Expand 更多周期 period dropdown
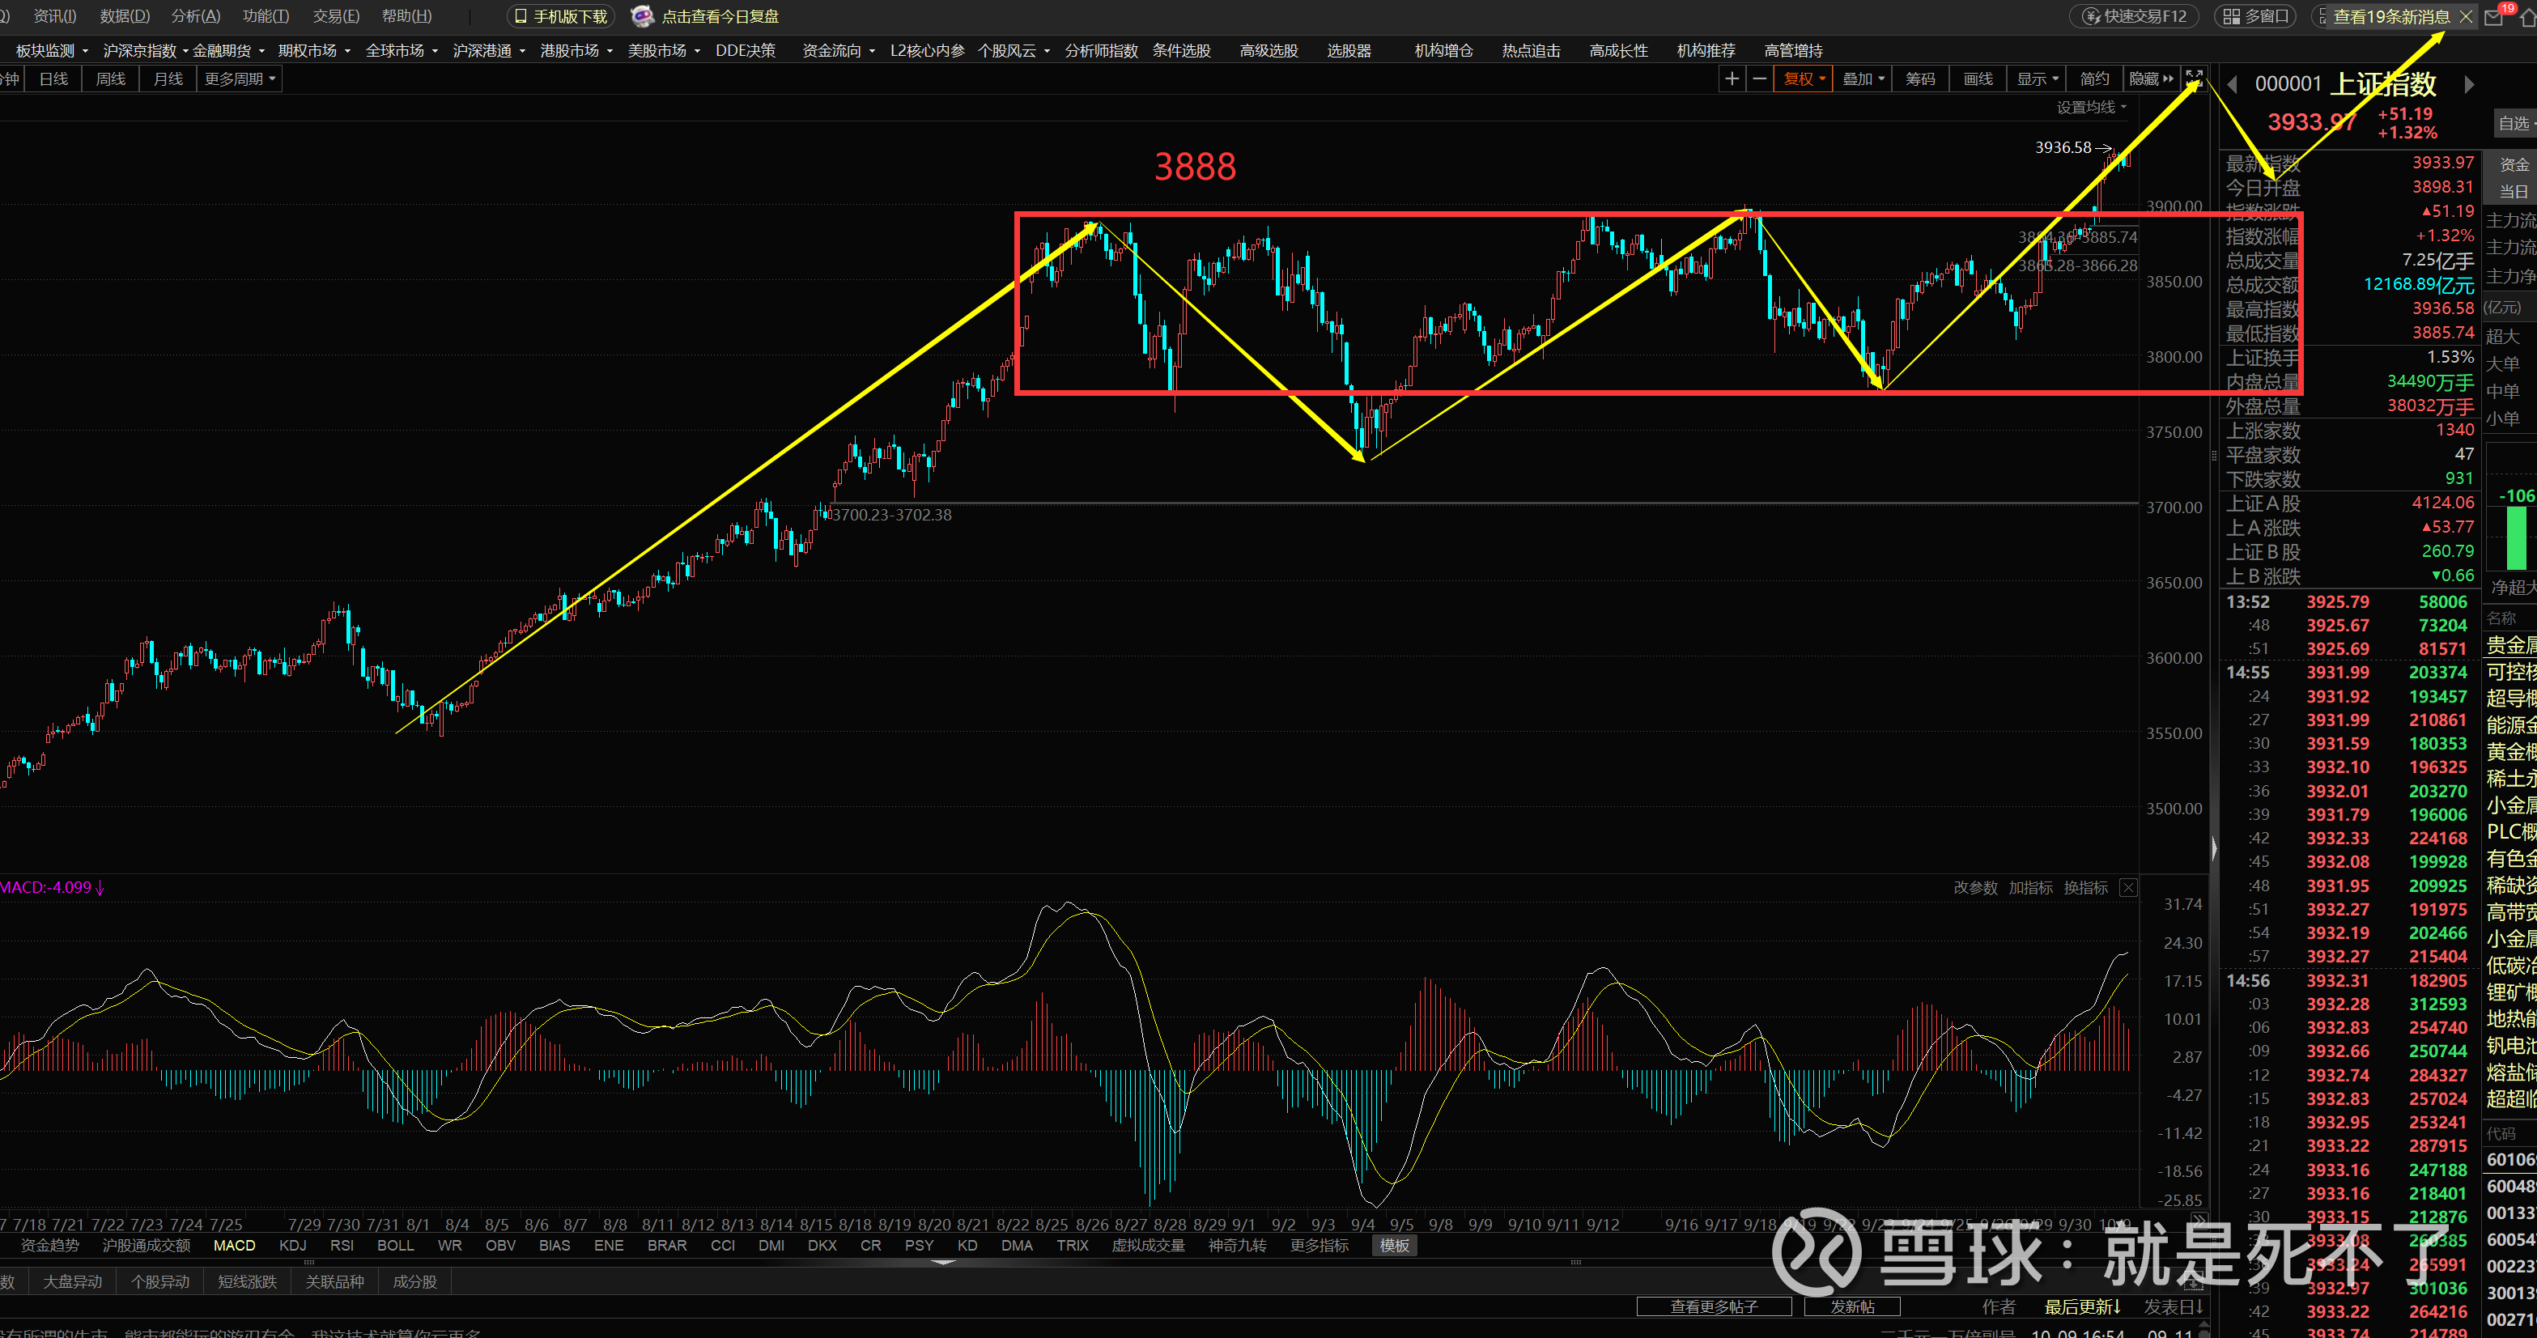The height and width of the screenshot is (1338, 2537). pos(240,79)
